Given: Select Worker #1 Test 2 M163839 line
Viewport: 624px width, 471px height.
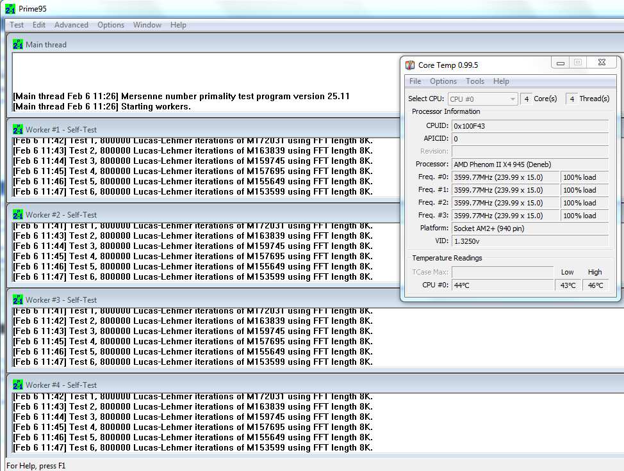Looking at the screenshot, I should [x=193, y=150].
